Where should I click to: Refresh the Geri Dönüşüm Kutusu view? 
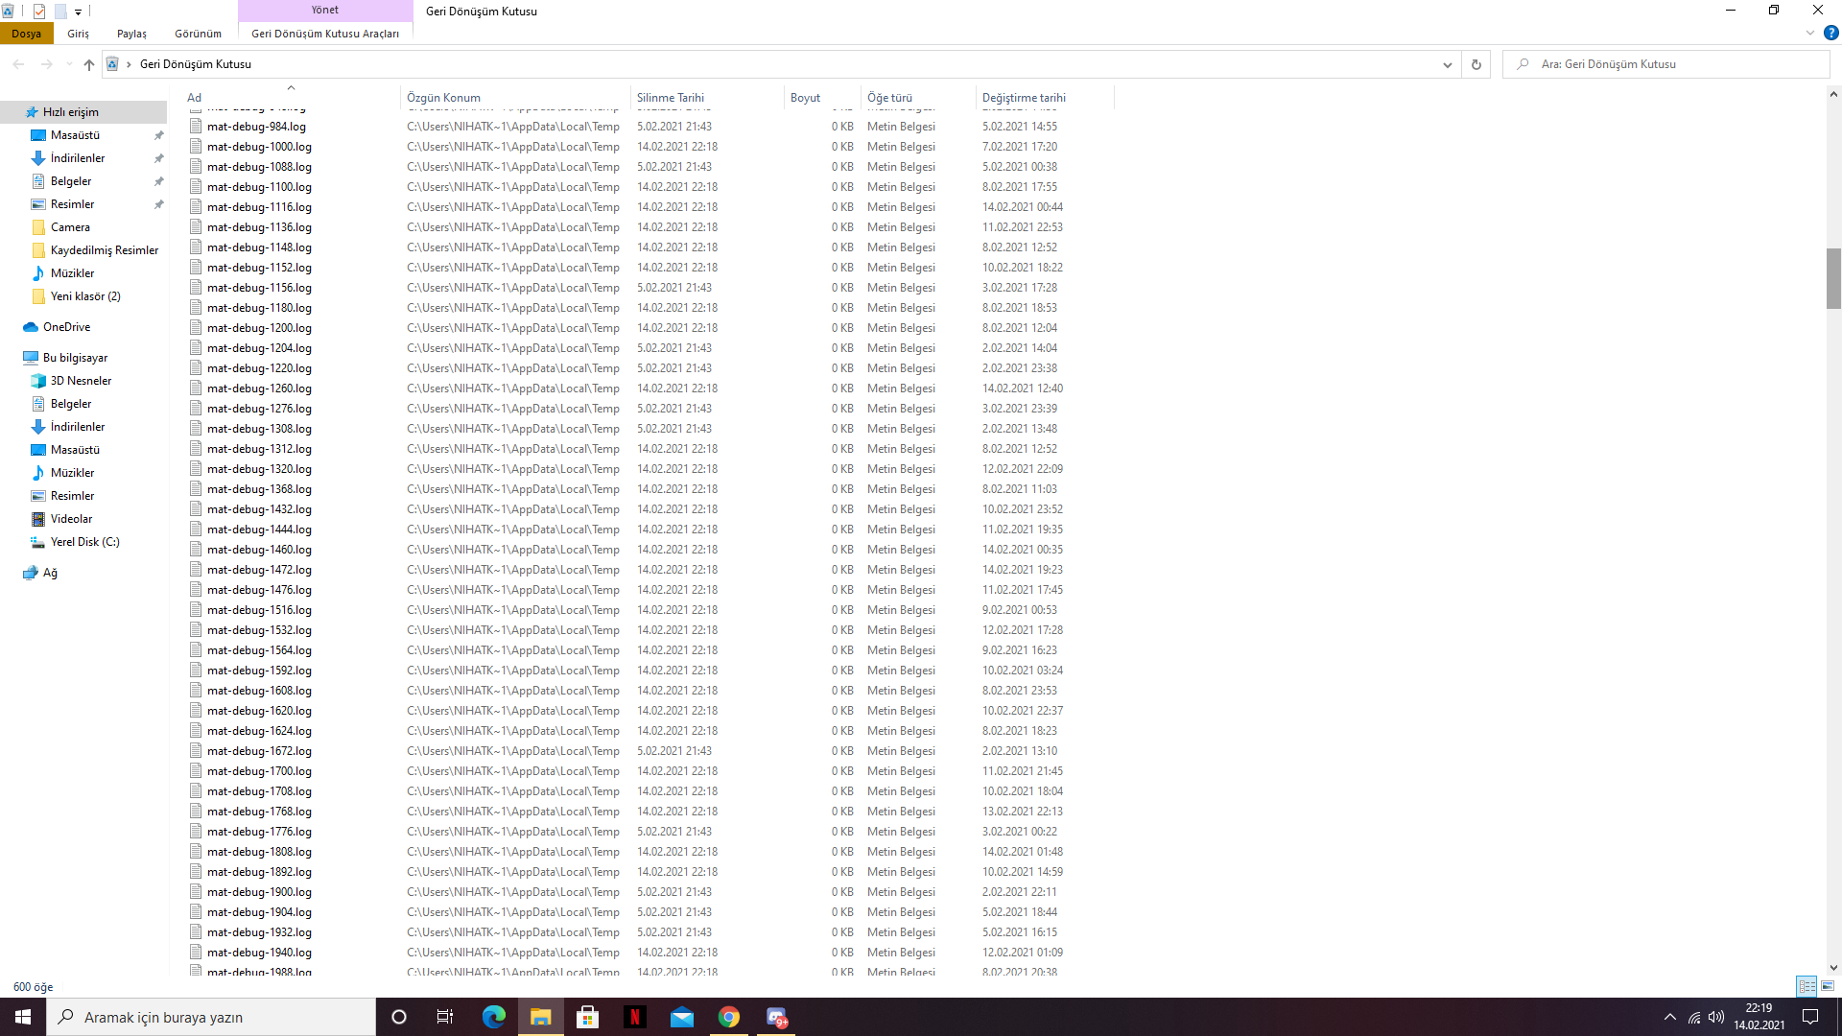tap(1476, 64)
